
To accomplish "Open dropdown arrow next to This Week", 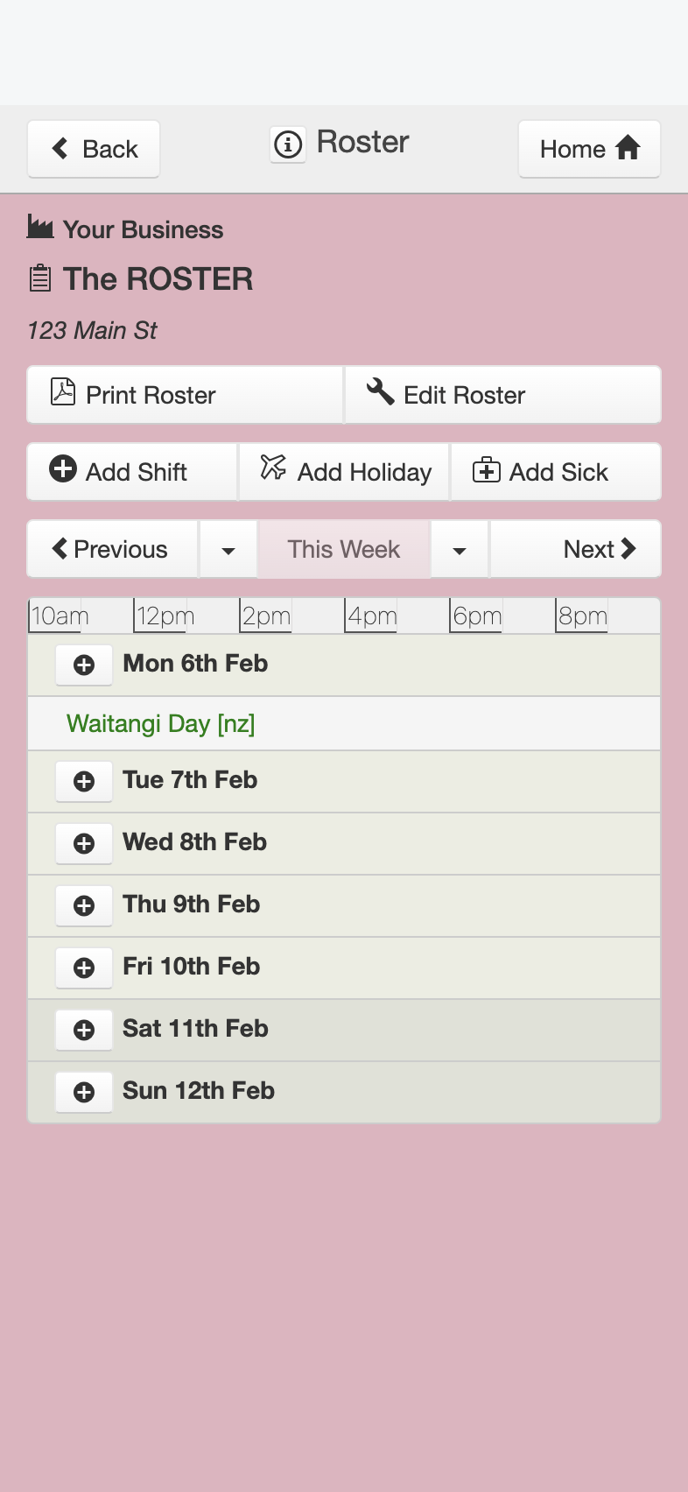I will 460,550.
